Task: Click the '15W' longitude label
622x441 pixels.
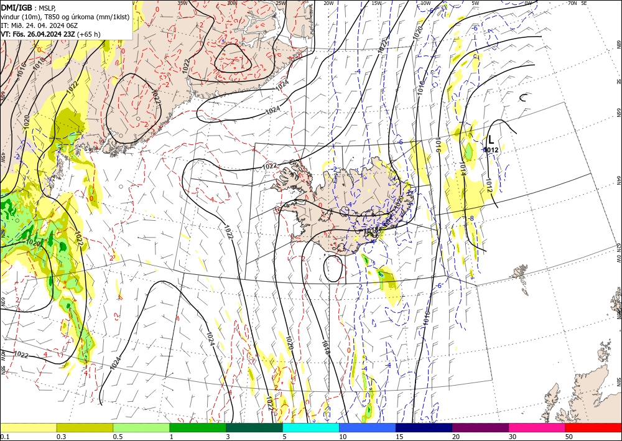Action: 377,3
